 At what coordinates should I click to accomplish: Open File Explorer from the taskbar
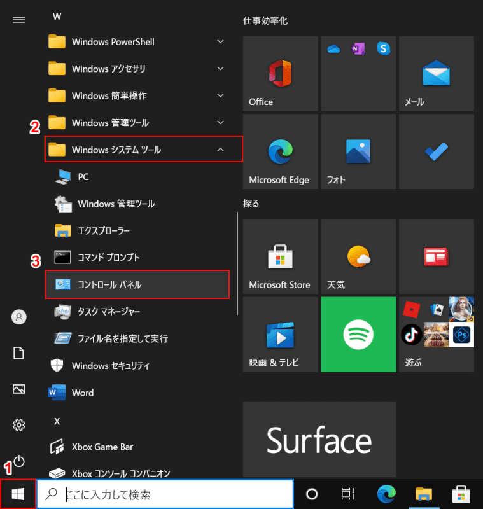(424, 494)
